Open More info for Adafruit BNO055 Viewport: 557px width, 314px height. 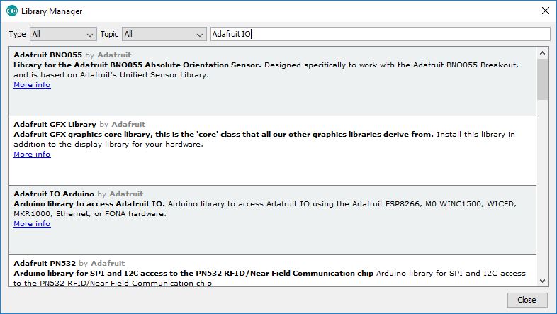(x=32, y=85)
